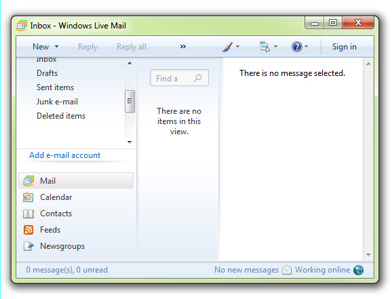Click the folder pane scroll down arrow
Screen dimensions: 392x299
click(x=130, y=142)
